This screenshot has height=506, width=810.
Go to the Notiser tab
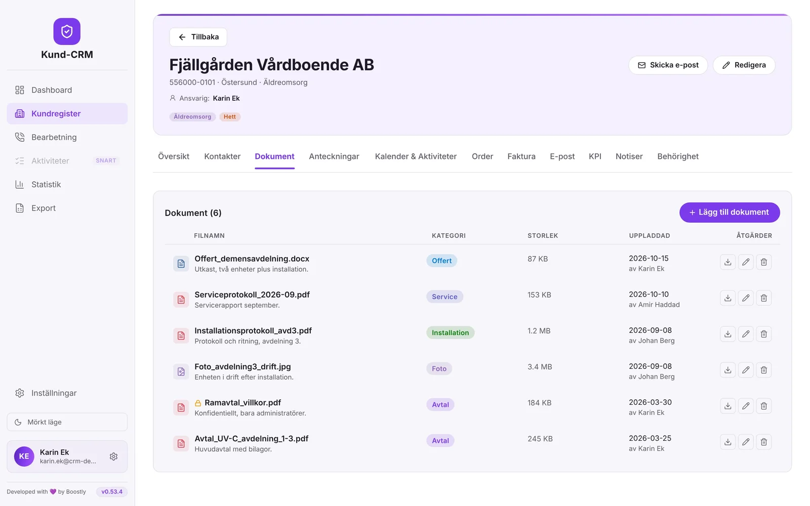629,156
